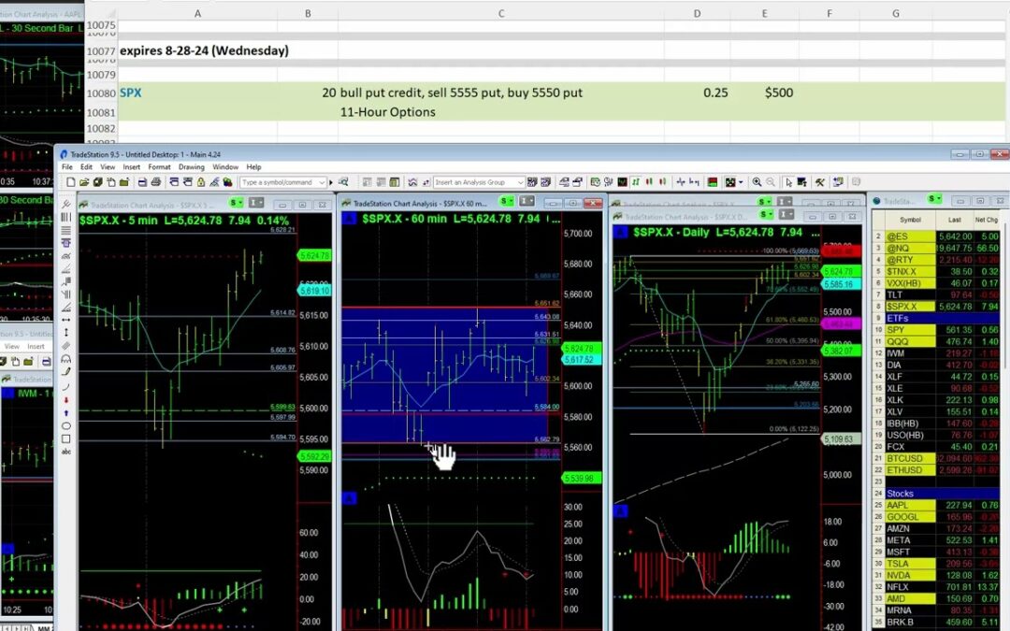This screenshot has width=1010, height=631.
Task: Click the Print toolbar icon
Action: coord(156,182)
